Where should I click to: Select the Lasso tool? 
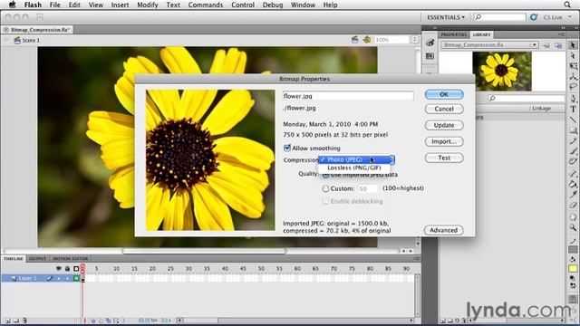coord(573,87)
